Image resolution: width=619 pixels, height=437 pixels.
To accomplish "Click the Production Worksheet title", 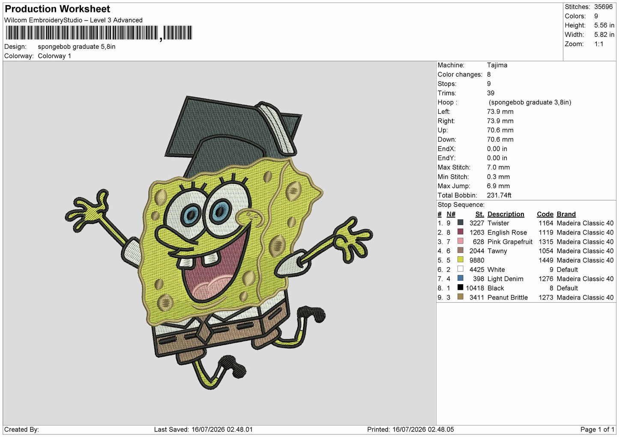I will click(x=57, y=9).
